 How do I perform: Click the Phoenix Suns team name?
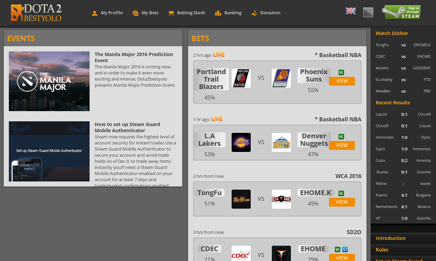pos(314,75)
